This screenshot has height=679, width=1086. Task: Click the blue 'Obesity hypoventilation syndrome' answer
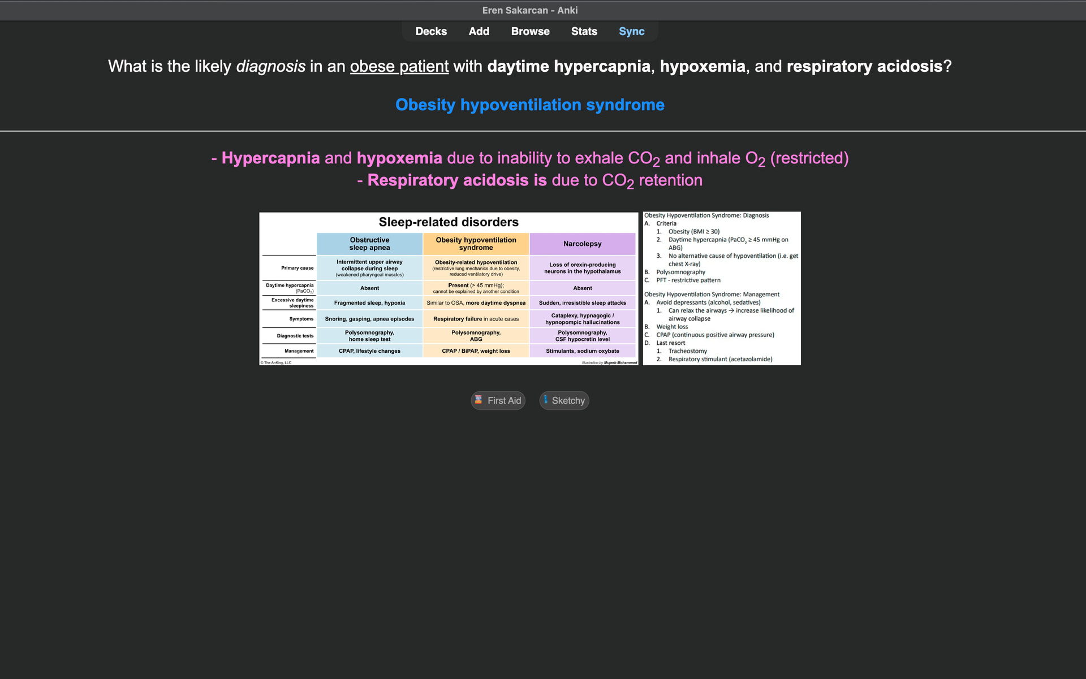click(529, 105)
